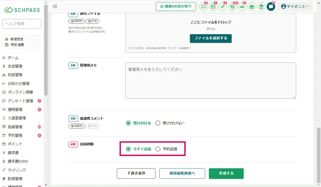Select the 受け付ける radio button
321x187 pixels.
click(128, 123)
